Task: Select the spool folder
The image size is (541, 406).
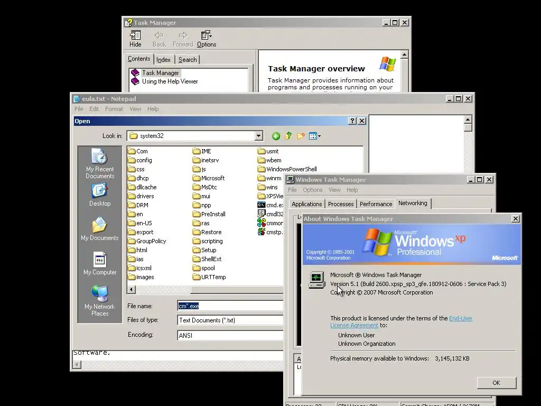Action: point(203,268)
